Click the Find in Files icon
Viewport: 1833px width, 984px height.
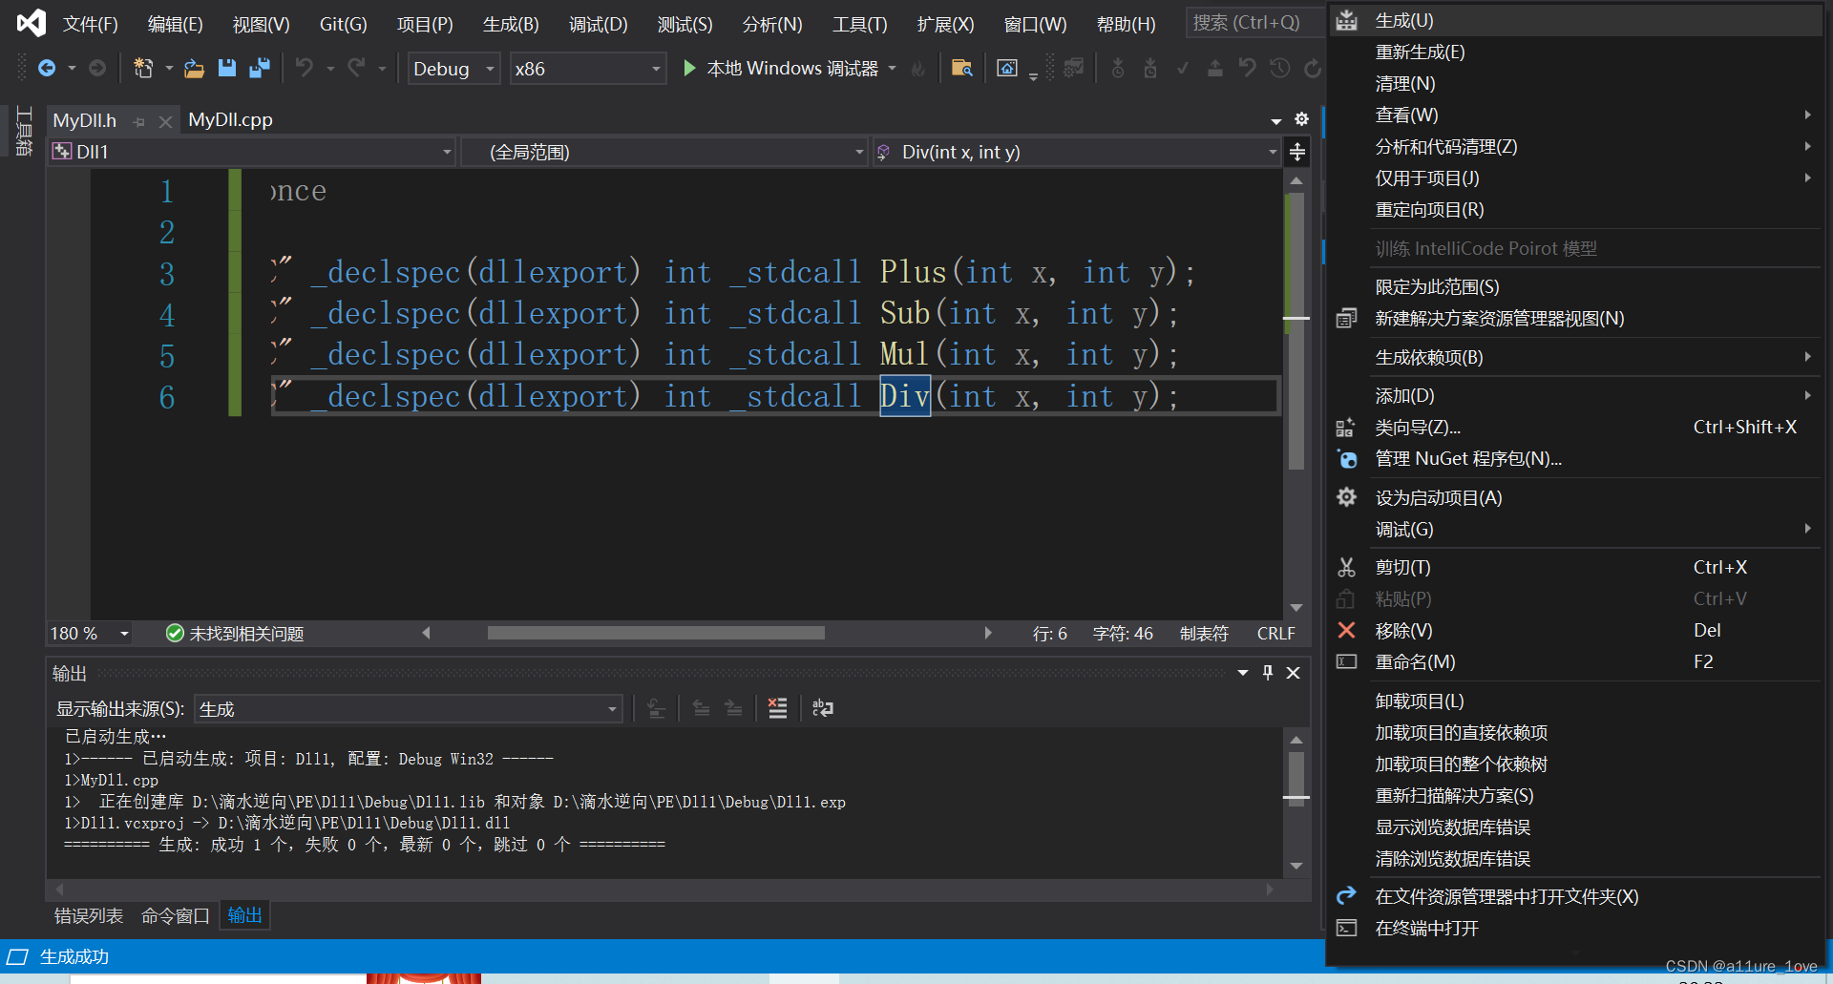(x=961, y=68)
